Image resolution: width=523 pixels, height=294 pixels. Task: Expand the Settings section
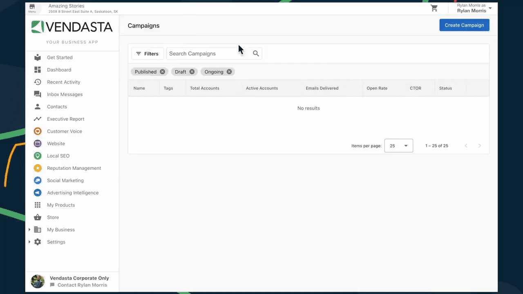click(x=29, y=242)
